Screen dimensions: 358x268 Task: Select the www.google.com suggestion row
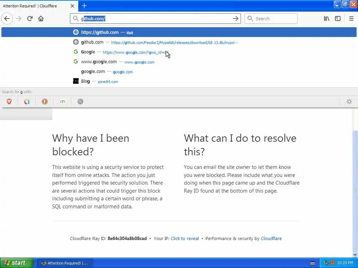[x=179, y=62]
